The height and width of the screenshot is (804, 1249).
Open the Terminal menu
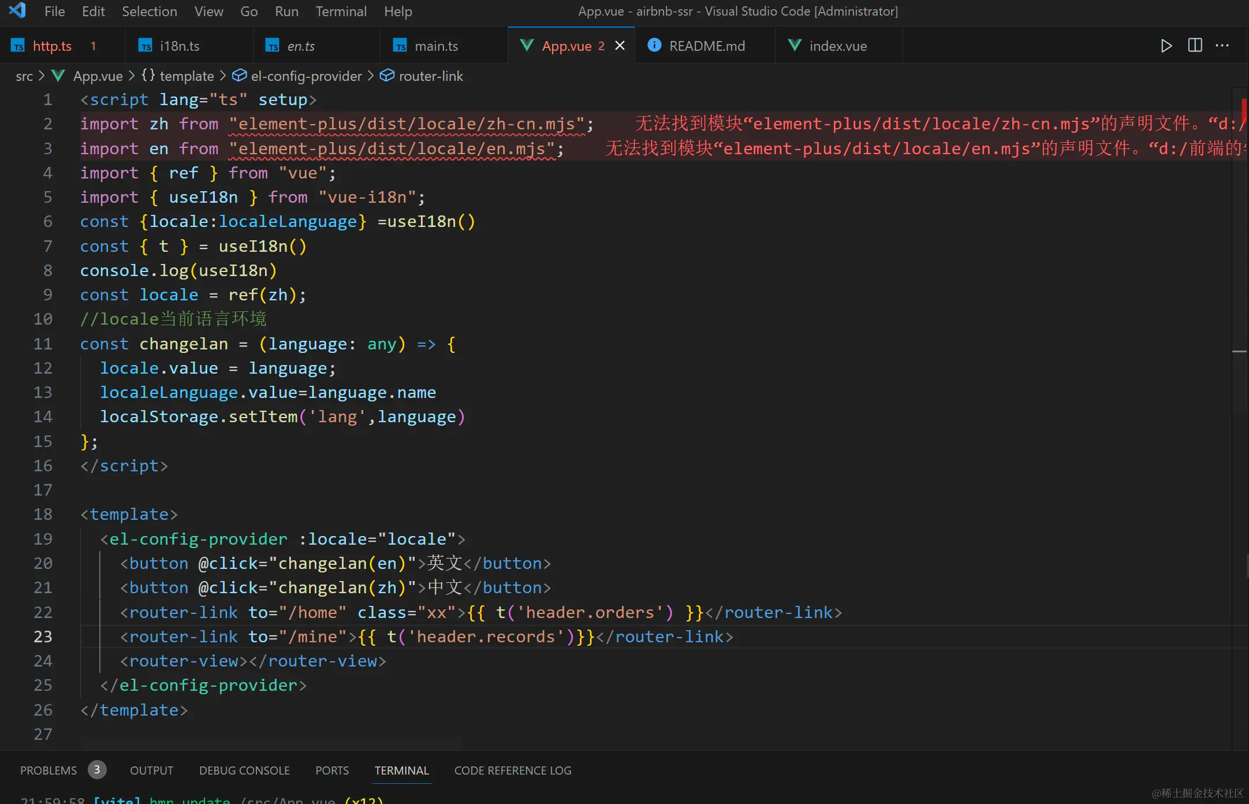point(341,11)
